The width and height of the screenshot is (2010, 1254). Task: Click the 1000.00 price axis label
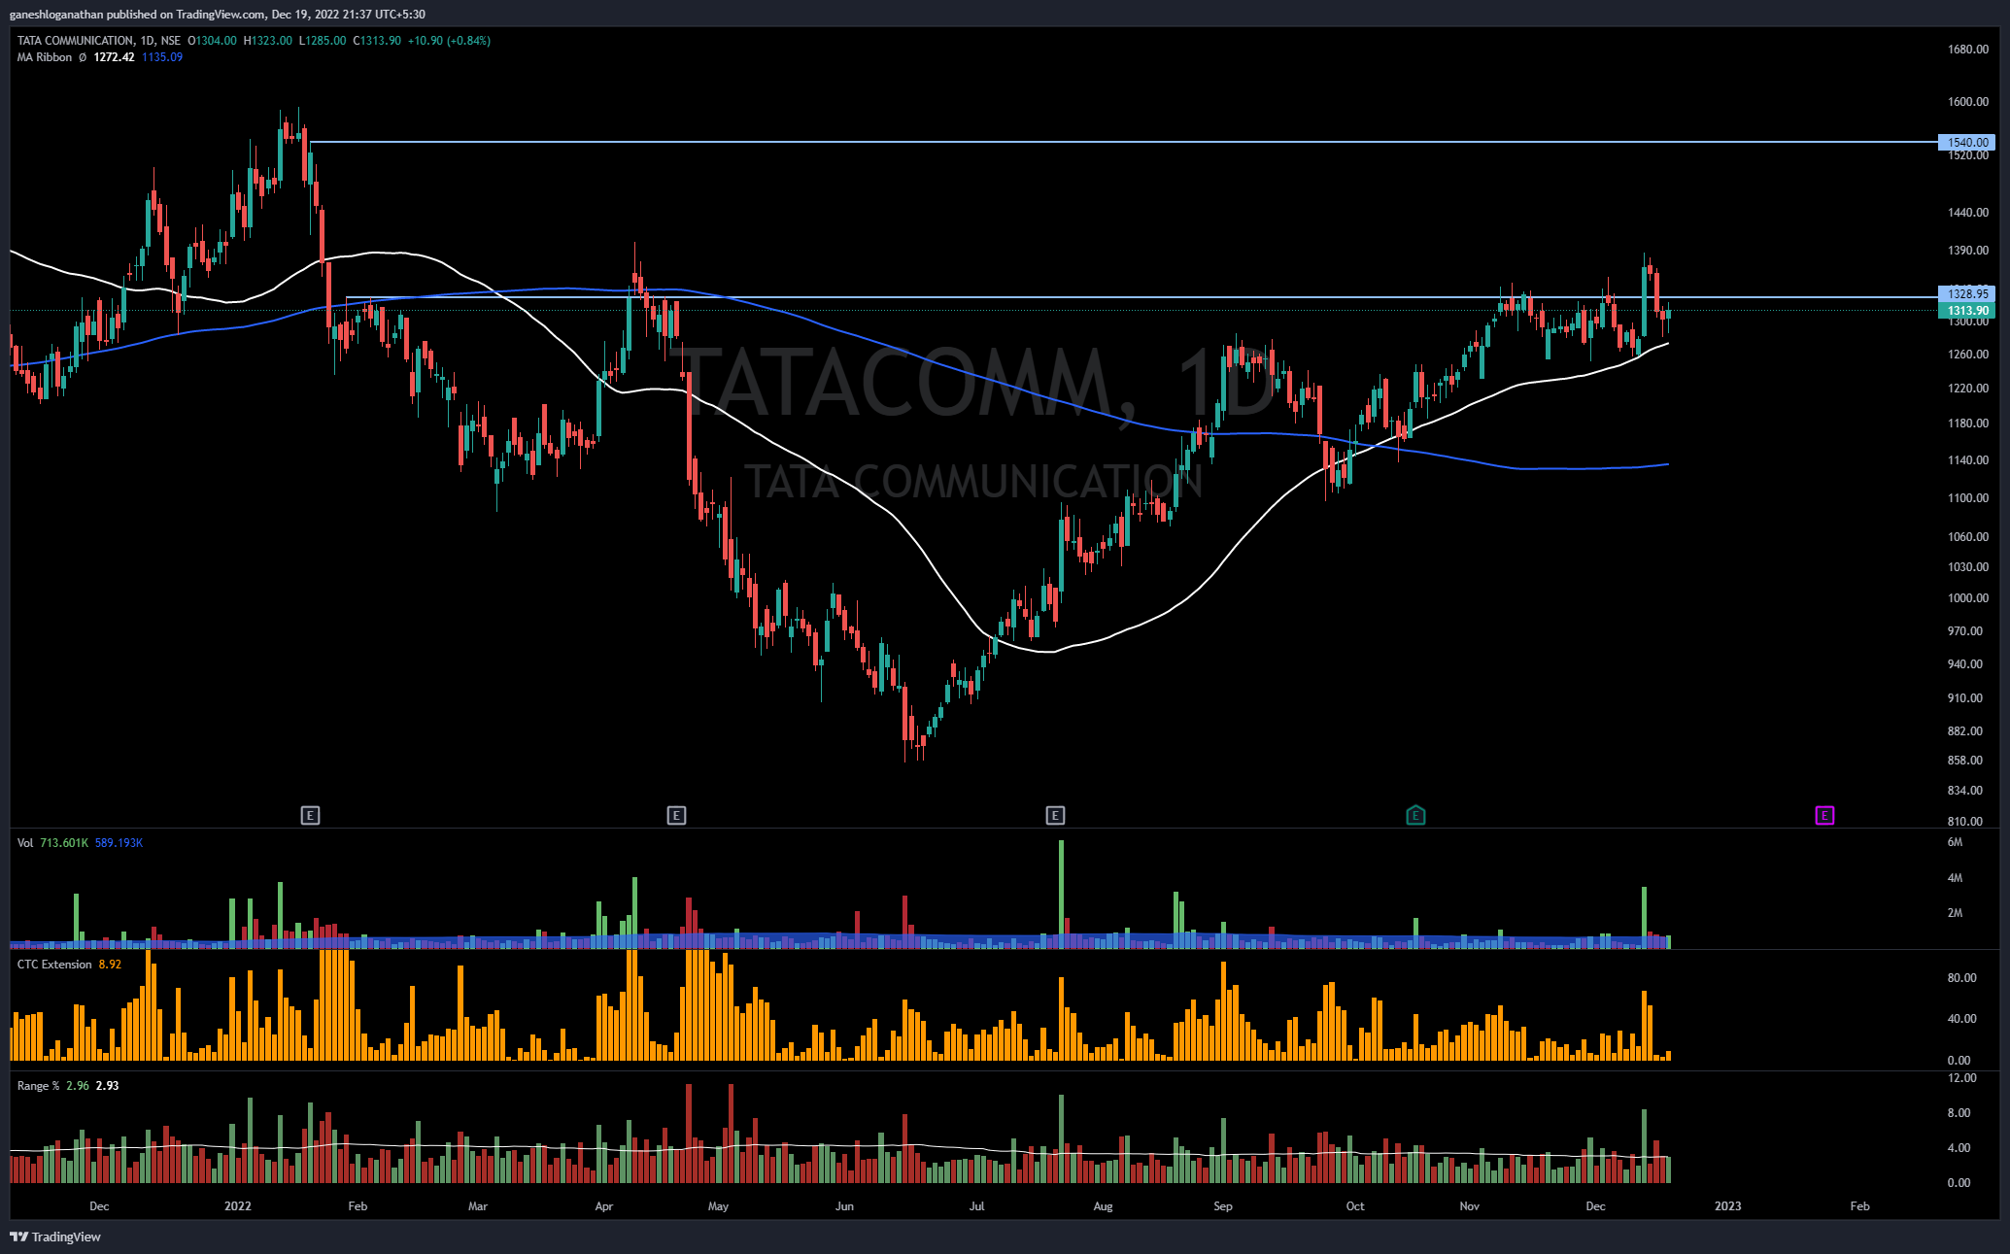[1968, 598]
